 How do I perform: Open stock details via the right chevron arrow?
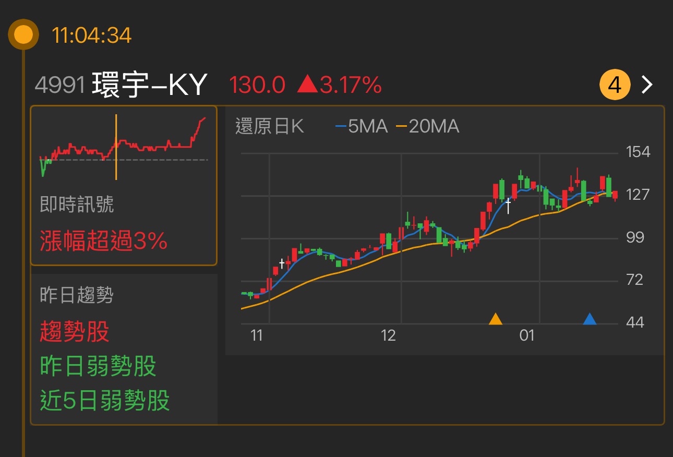pyautogui.click(x=646, y=84)
